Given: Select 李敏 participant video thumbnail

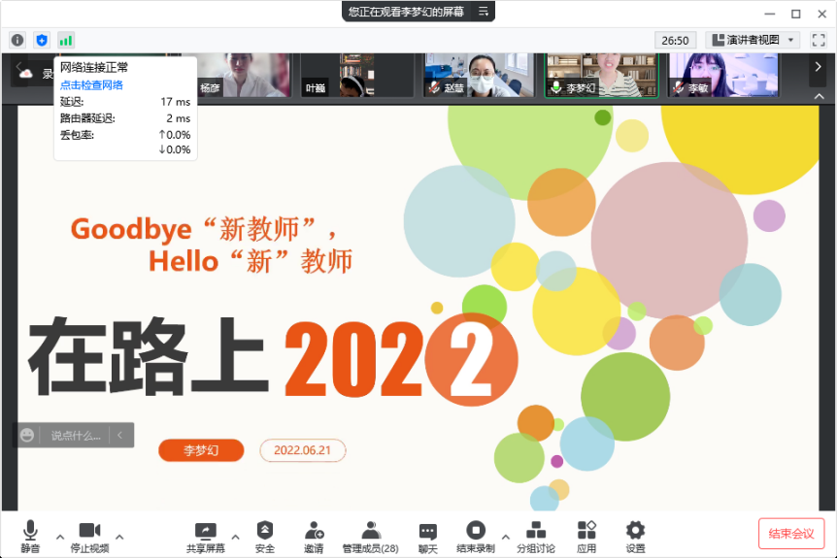Looking at the screenshot, I should click(x=723, y=75).
